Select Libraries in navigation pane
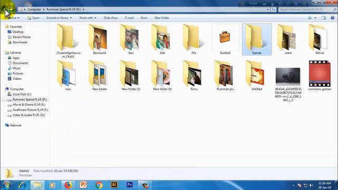This screenshot has height=190, width=338. (x=15, y=53)
